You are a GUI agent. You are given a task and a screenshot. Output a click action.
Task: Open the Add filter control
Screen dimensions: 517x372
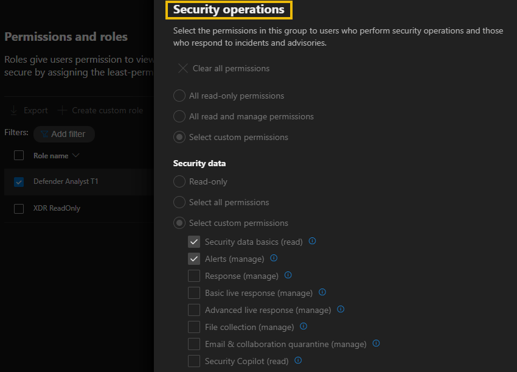63,134
